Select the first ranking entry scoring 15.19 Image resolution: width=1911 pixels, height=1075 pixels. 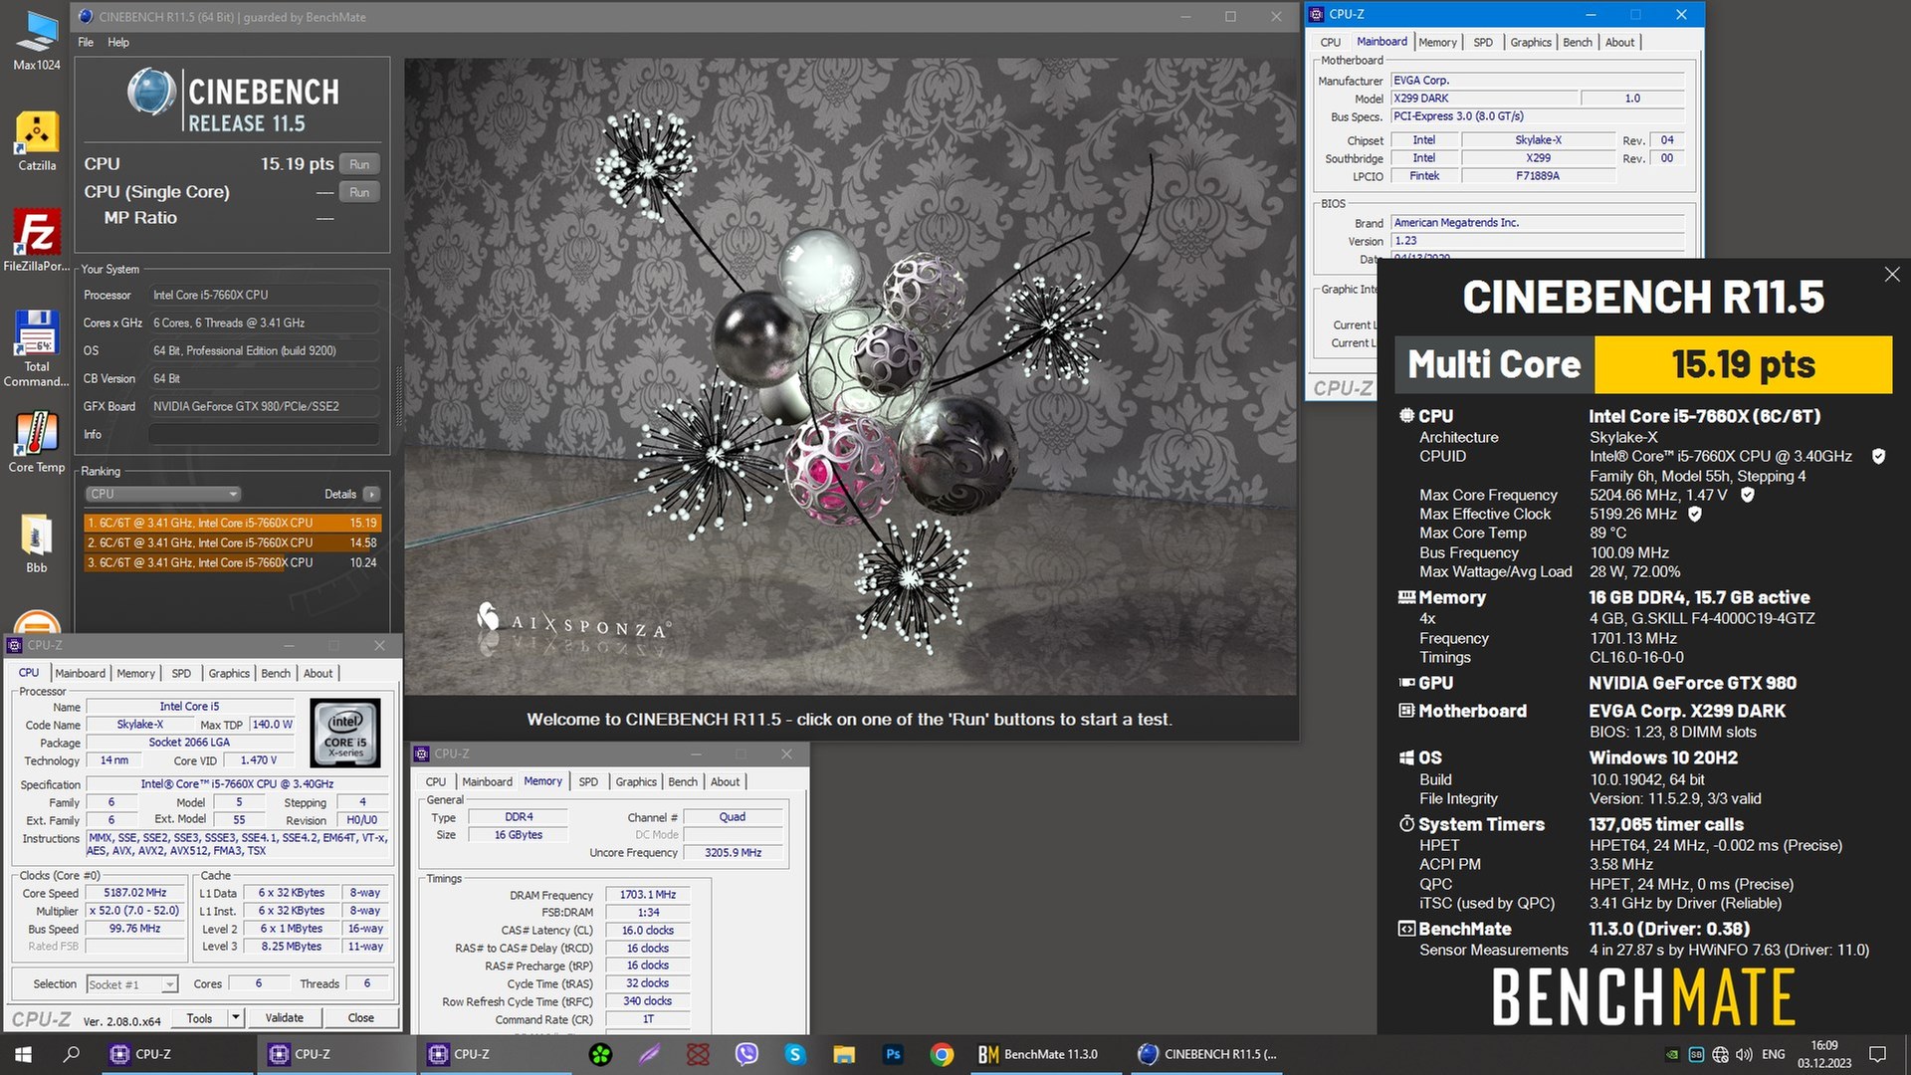233,523
